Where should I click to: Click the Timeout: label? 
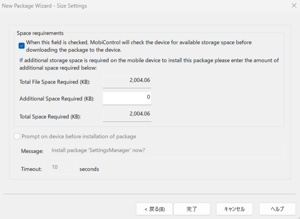click(32, 169)
